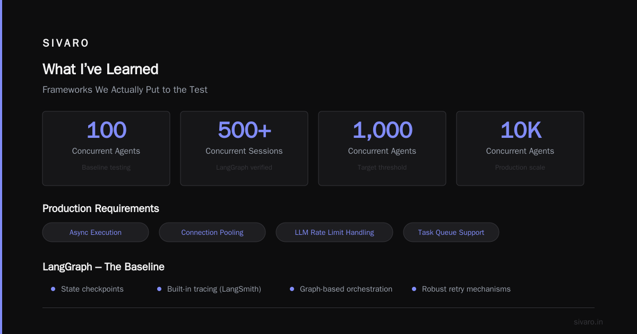Click the SIVARO logo text
Viewport: 637px width, 334px height.
point(66,43)
